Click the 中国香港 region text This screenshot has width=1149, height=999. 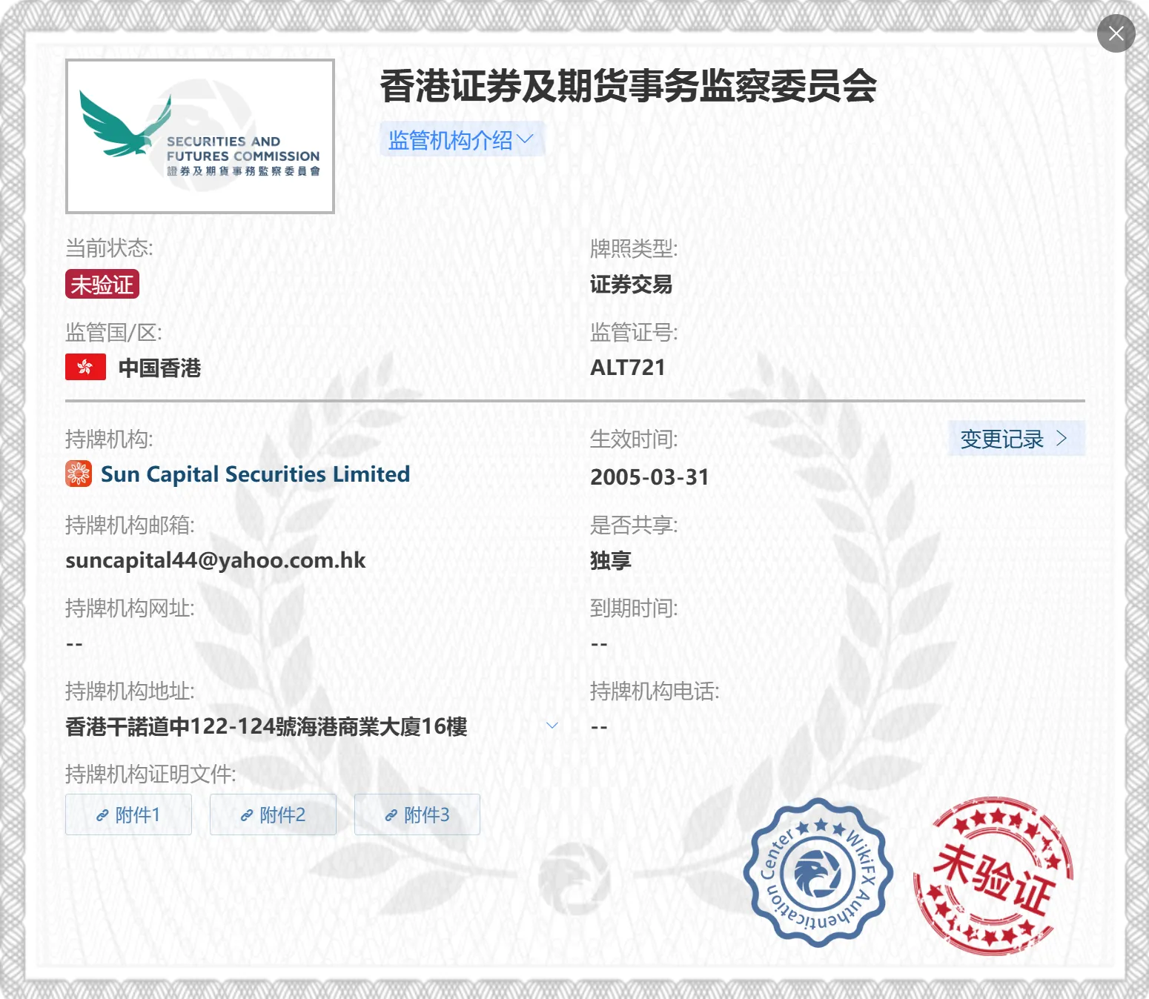(160, 368)
